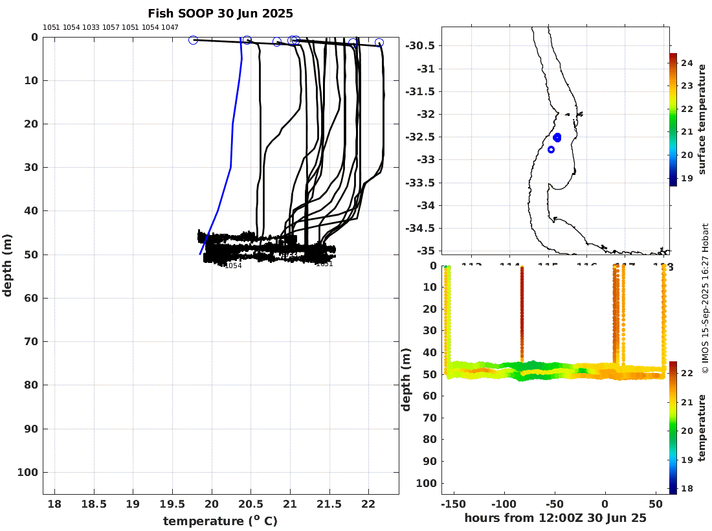712x531 pixels.
Task: Click the "60" depth tick on the time-series plot
Action: pyautogui.click(x=430, y=396)
